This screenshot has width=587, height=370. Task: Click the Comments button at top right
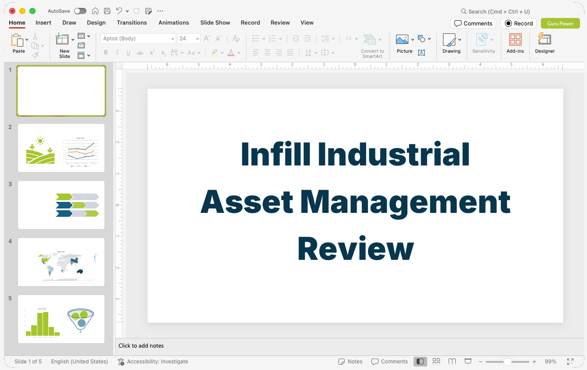(x=473, y=23)
